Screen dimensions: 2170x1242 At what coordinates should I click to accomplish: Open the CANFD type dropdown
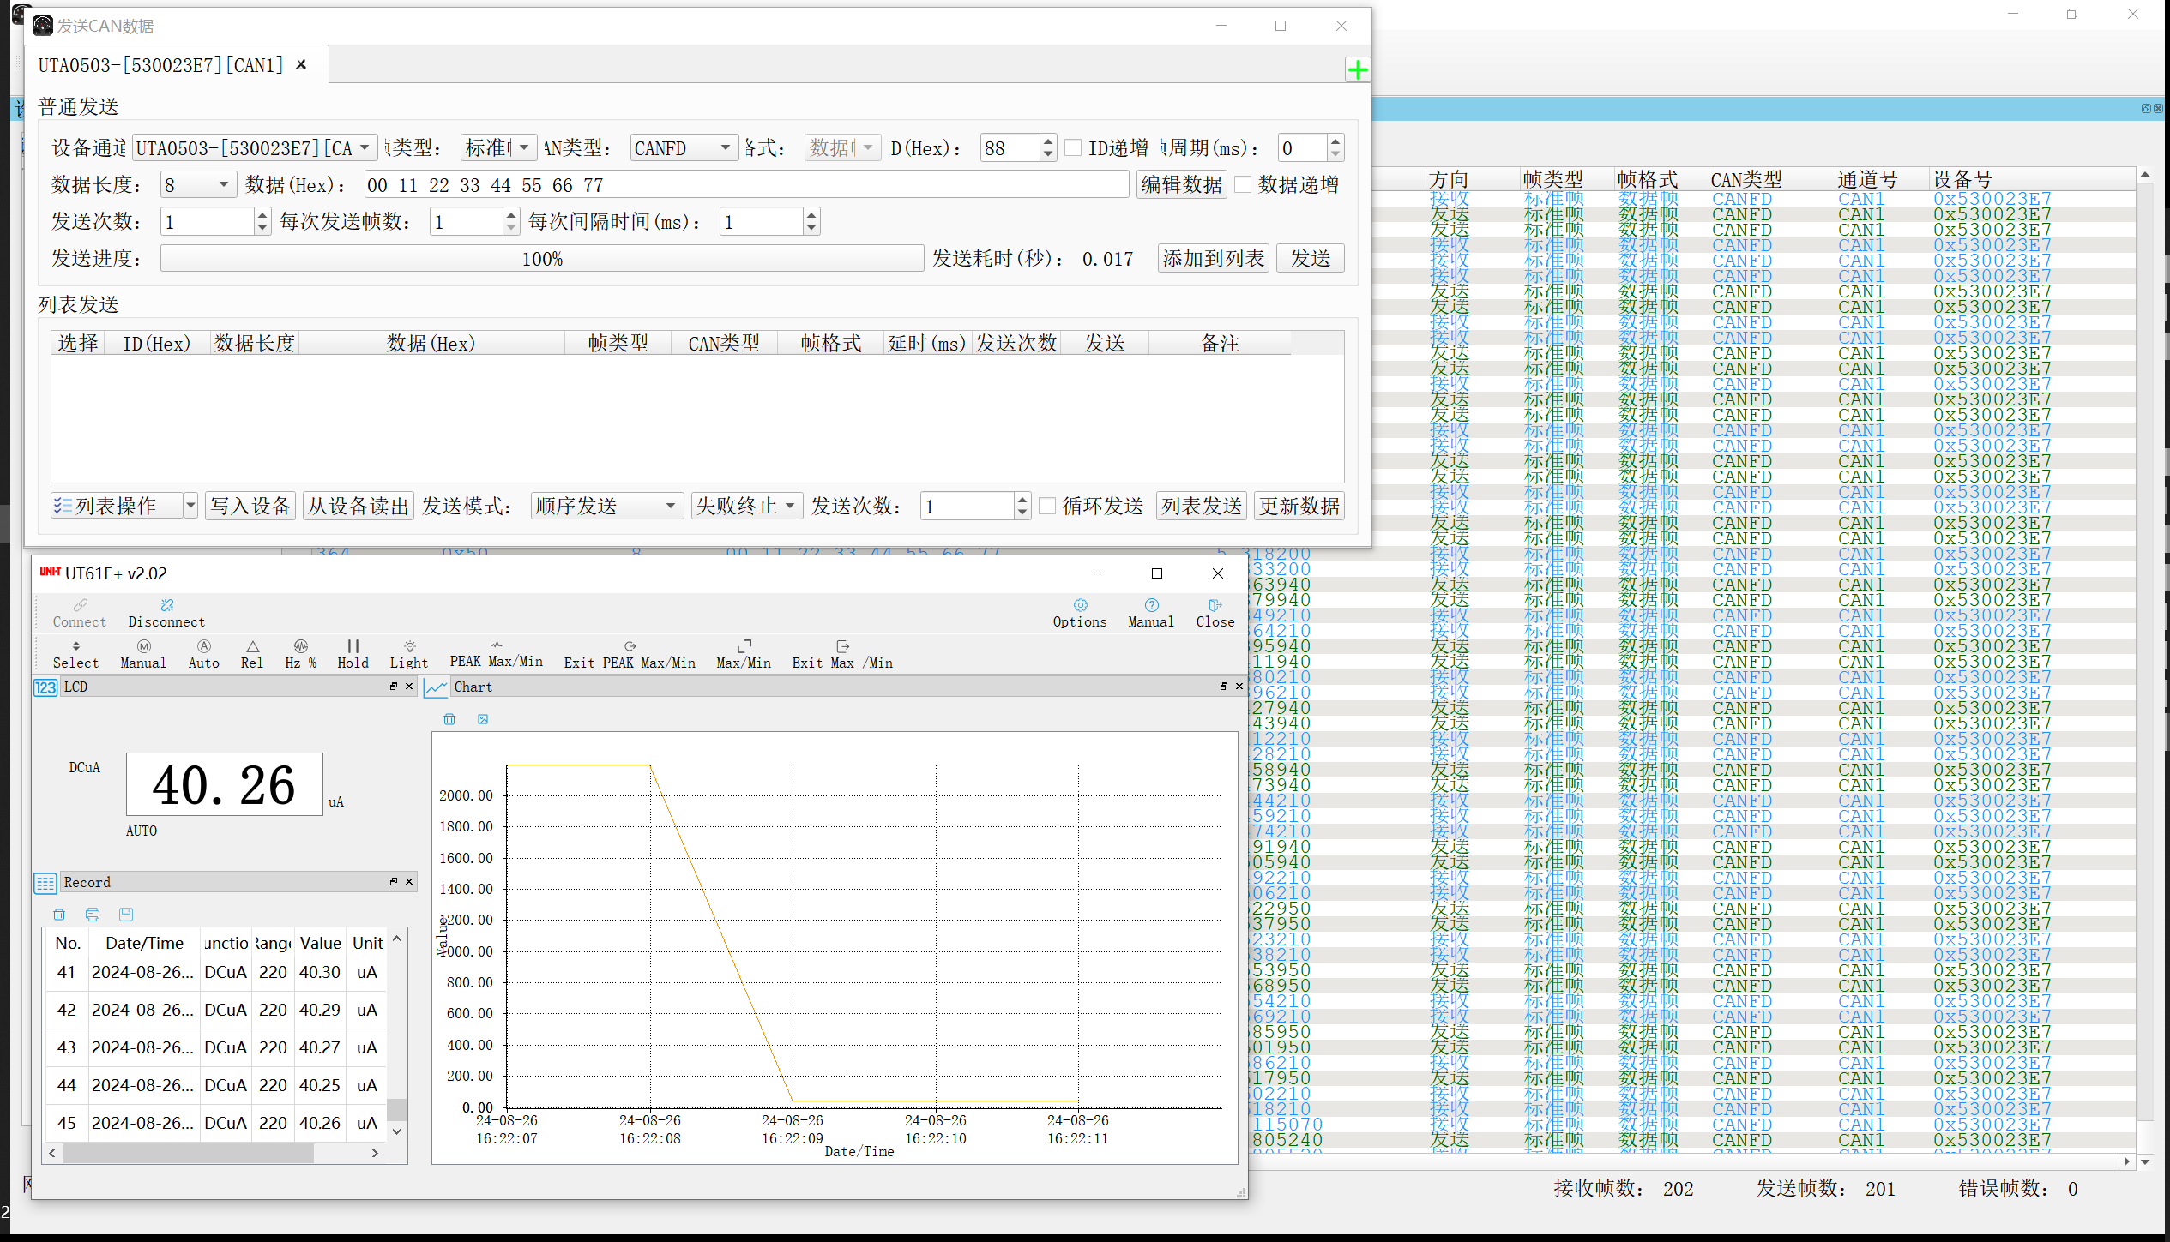[x=684, y=148]
